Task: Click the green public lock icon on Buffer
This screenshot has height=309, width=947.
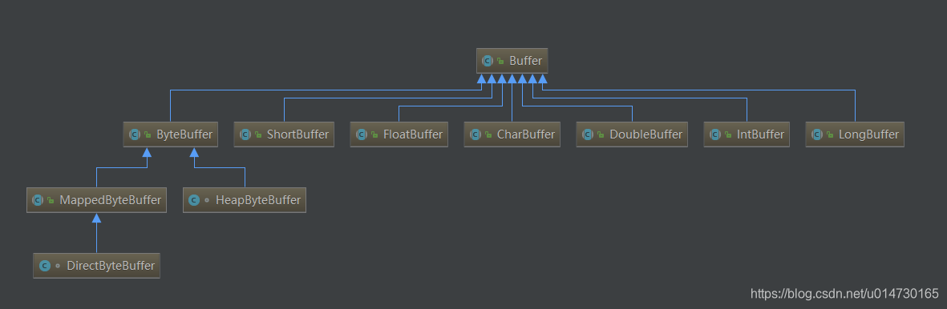Action: [x=500, y=62]
